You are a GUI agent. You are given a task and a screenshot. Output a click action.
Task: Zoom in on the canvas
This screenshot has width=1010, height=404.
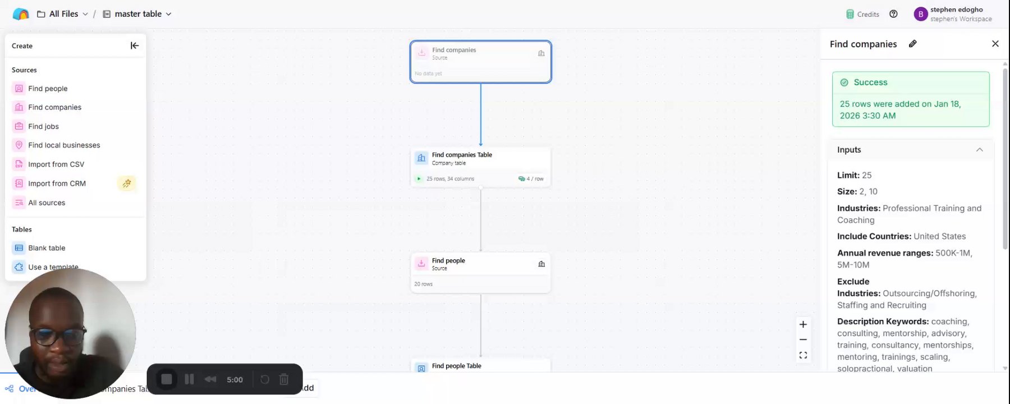(x=803, y=324)
